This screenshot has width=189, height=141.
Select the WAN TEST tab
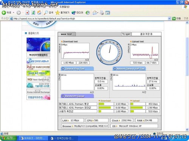point(67,34)
